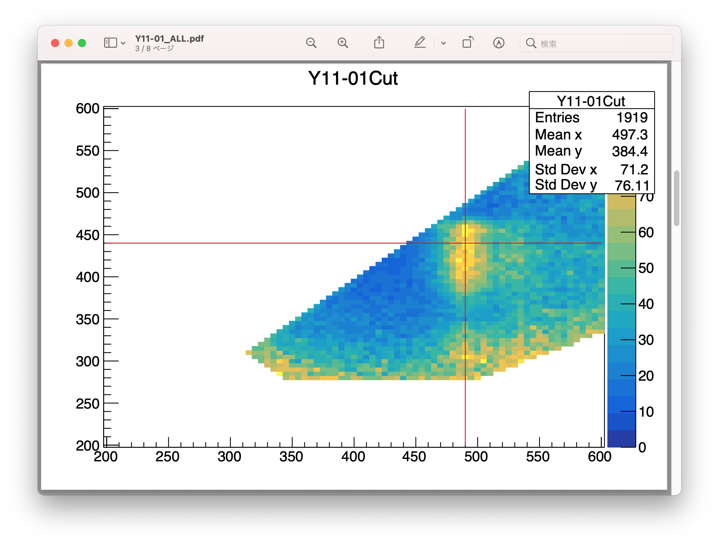Minimize the window with the yellow button

69,43
